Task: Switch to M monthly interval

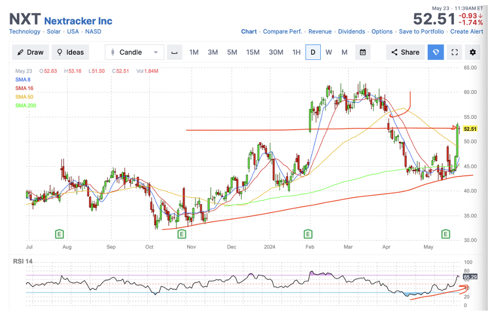Action: tap(344, 52)
